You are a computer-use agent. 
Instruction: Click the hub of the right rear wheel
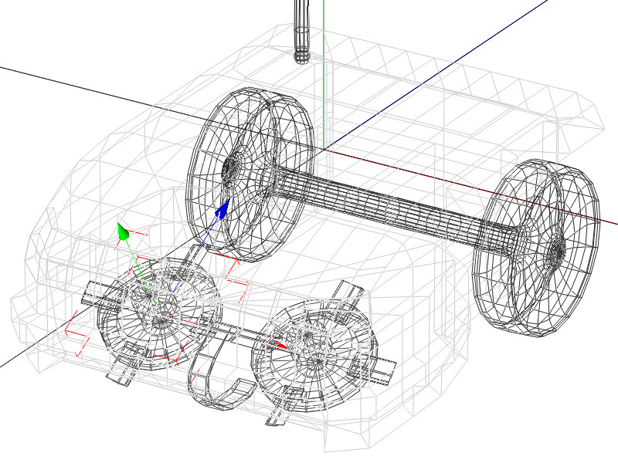pos(555,251)
